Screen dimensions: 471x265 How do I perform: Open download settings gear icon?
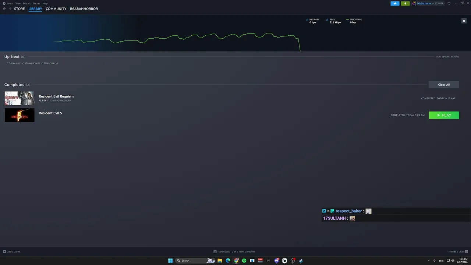pos(464,21)
